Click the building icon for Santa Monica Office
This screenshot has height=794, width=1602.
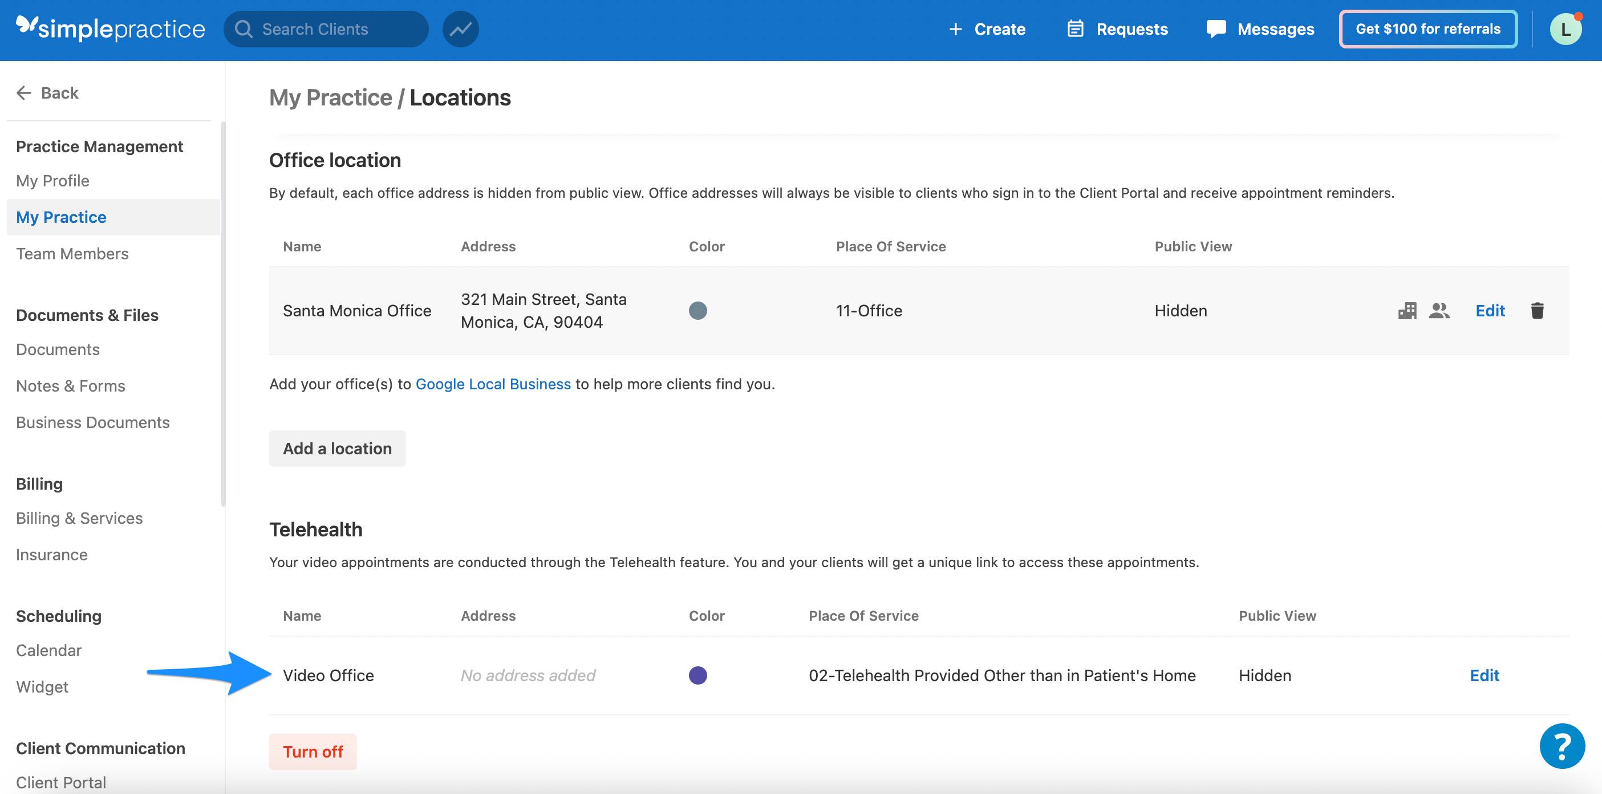(x=1408, y=310)
